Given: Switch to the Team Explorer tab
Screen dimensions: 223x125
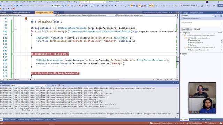Looking at the screenshot, I should click(206, 119).
